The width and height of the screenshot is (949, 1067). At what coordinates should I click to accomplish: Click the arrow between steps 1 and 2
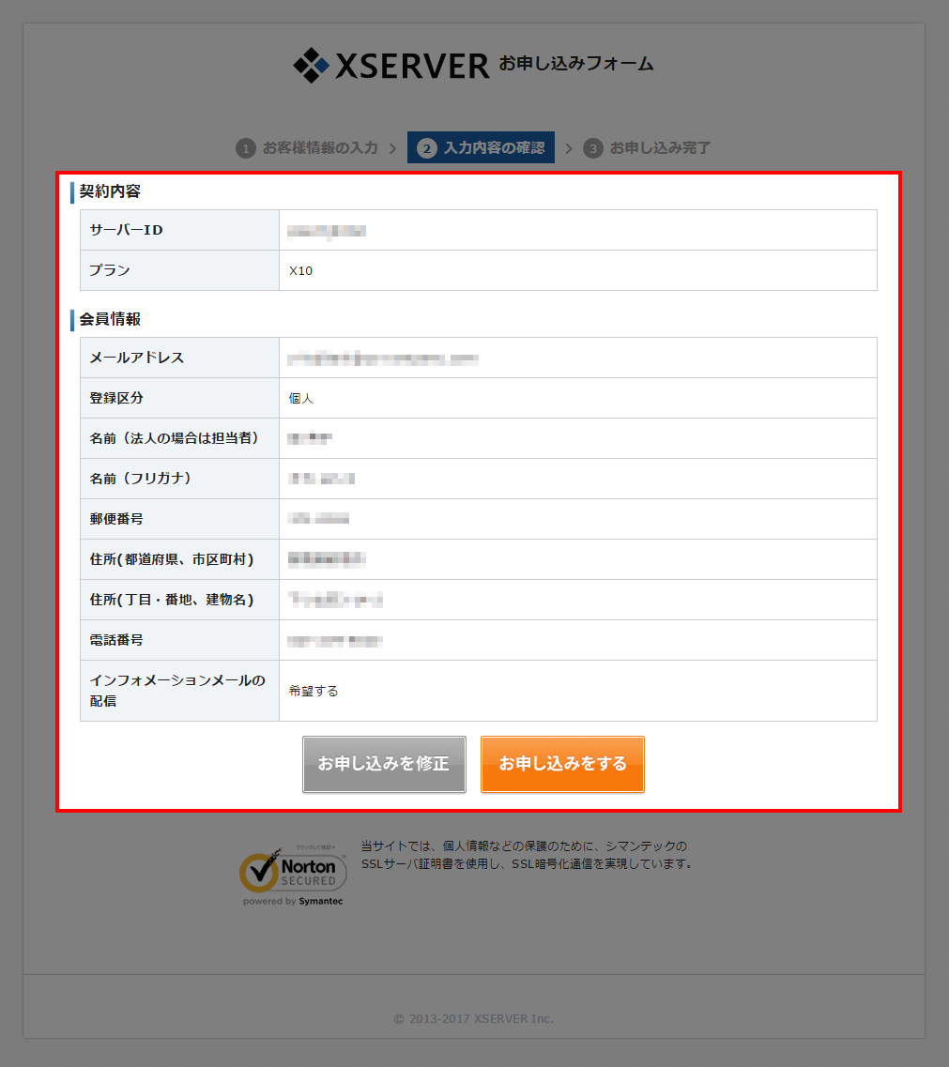[x=392, y=148]
